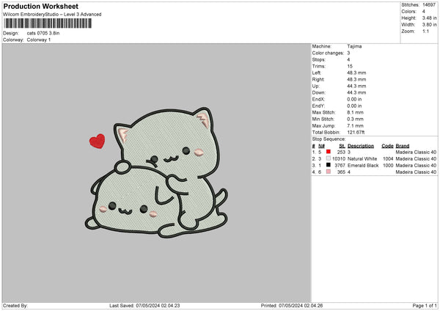Viewport: 440px width, 311px height.
Task: Click the 'Page 1 of 1' text
Action: tap(425, 305)
